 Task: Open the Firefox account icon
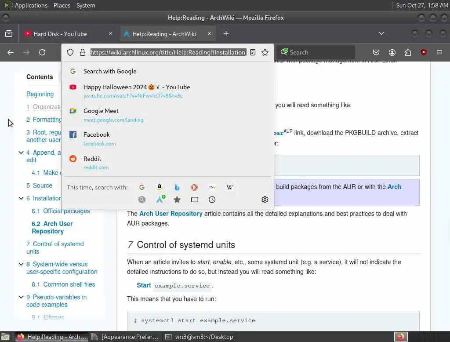click(392, 52)
